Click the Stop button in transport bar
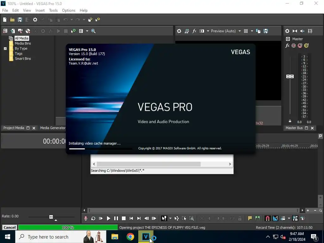This screenshot has width=324, height=243. (x=124, y=218)
